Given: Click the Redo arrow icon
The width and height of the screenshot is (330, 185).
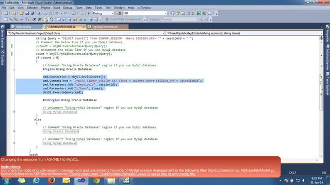Looking at the screenshot, I should click(x=65, y=13).
